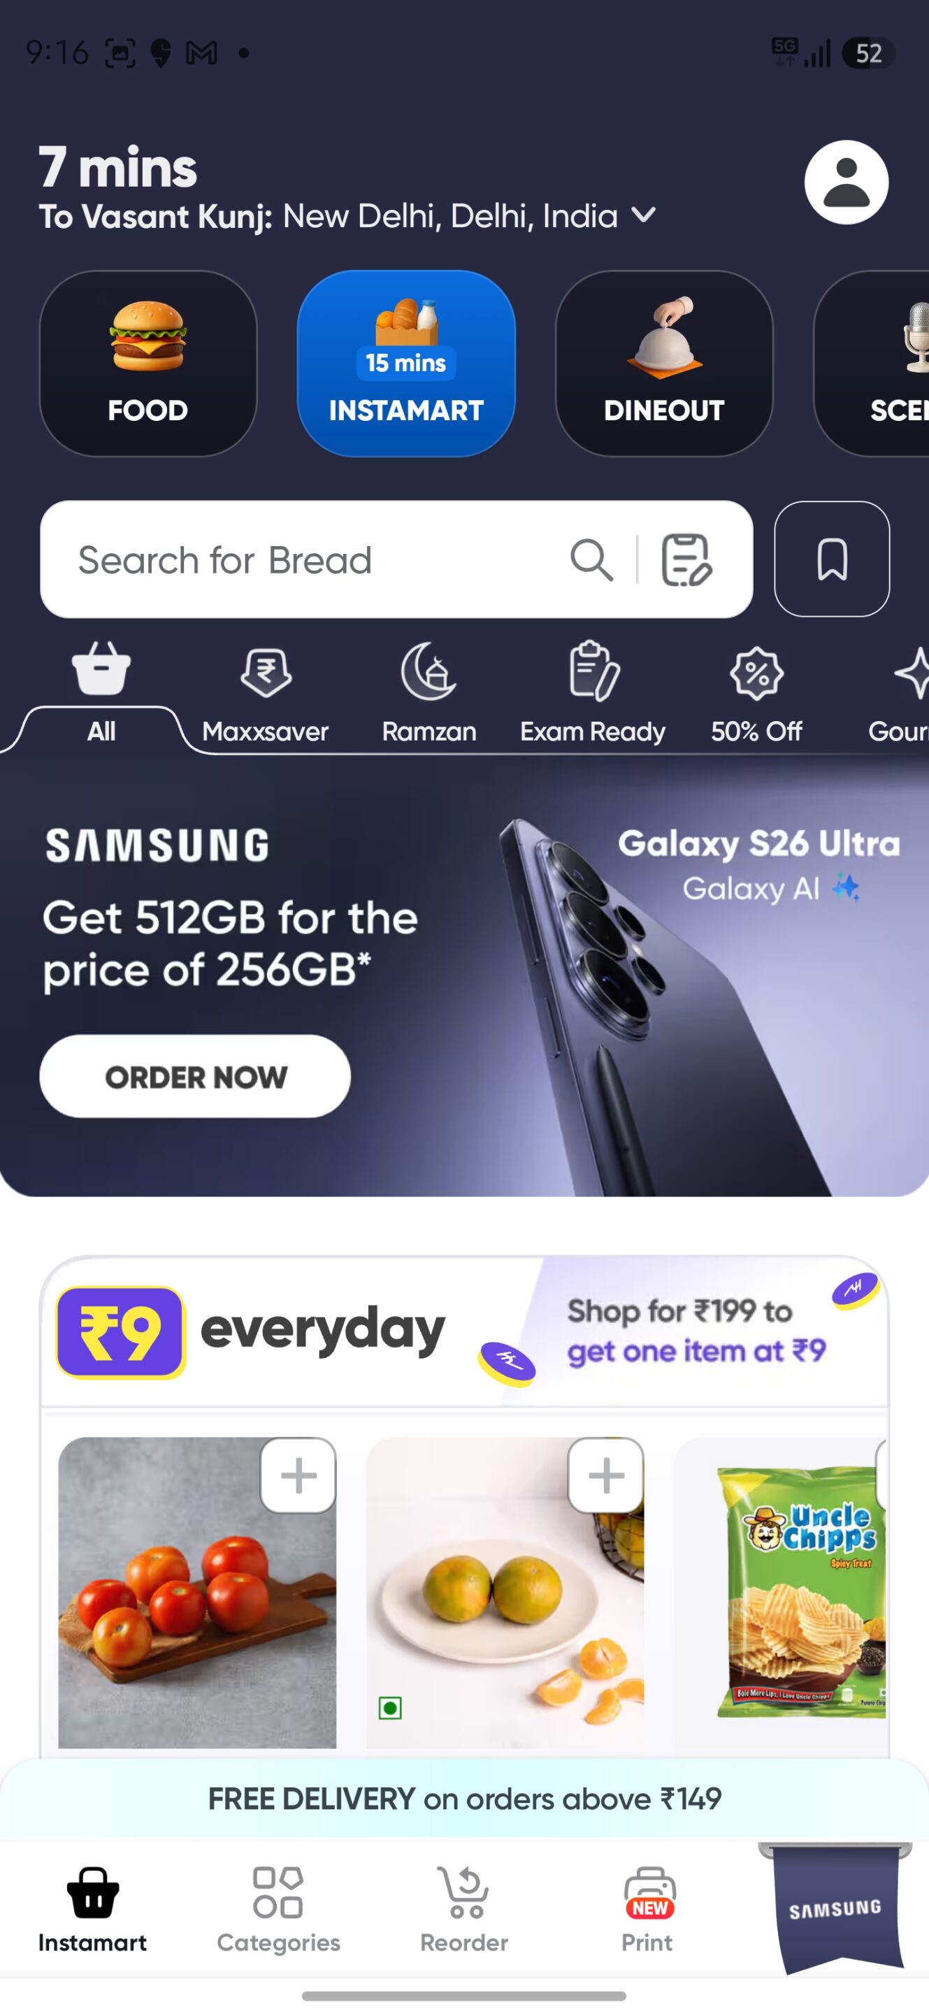This screenshot has height=2014, width=929.
Task: Open the shopping list notepad icon
Action: pos(686,559)
